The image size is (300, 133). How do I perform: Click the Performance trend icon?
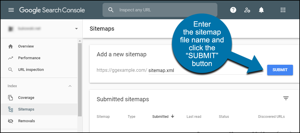(x=11, y=58)
